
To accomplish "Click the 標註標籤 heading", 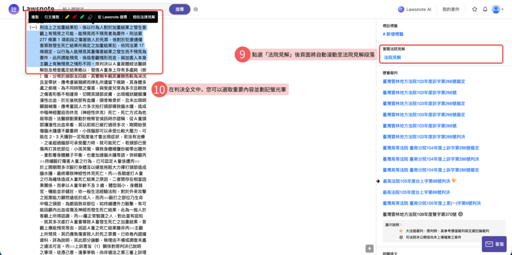I will tap(390, 25).
